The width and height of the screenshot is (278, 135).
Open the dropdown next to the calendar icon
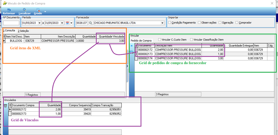point(71,23)
